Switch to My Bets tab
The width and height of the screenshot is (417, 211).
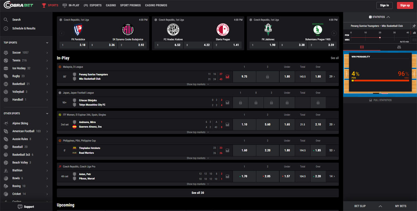(401, 206)
